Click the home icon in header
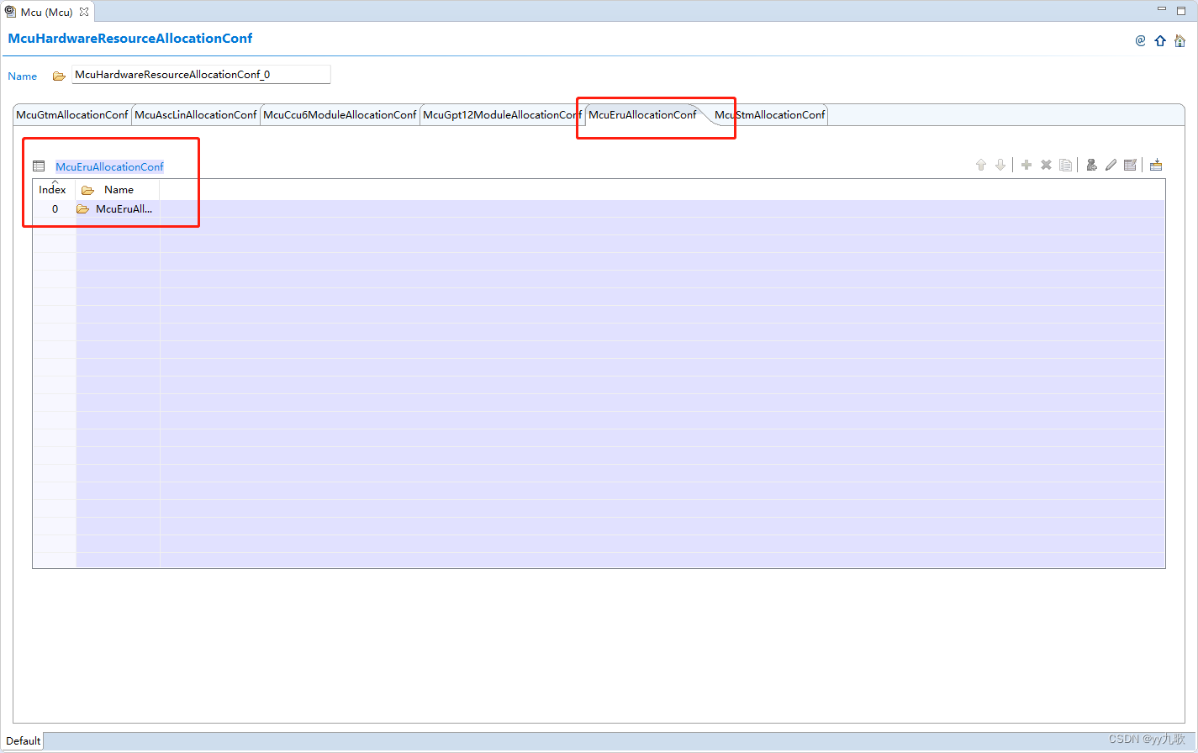1198x753 pixels. (x=1180, y=40)
